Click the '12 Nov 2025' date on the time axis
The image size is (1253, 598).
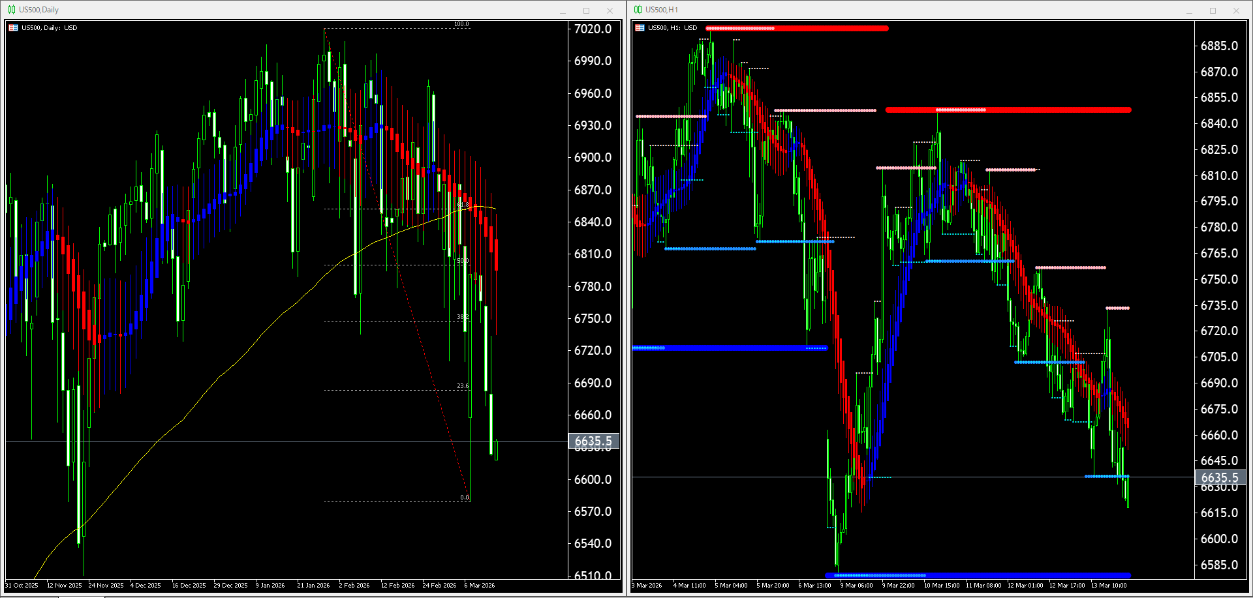[x=64, y=586]
